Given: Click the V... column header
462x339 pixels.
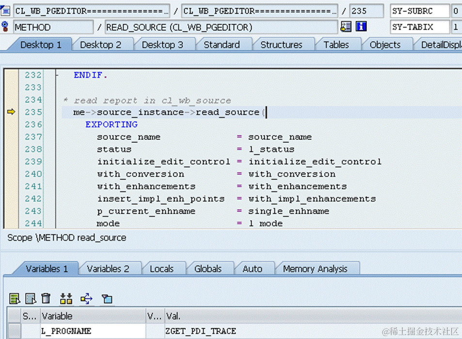Looking at the screenshot, I should click(155, 316).
